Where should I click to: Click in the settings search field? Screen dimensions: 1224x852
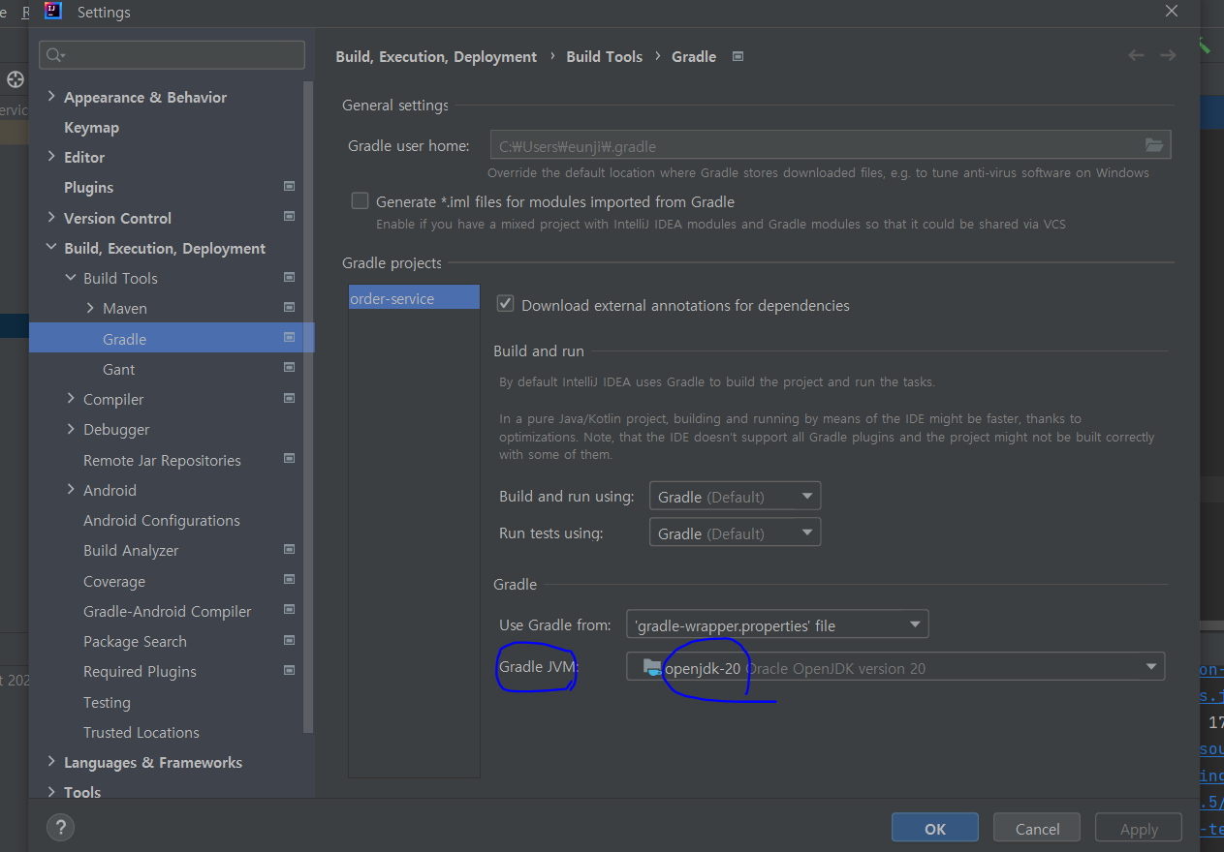click(x=173, y=55)
